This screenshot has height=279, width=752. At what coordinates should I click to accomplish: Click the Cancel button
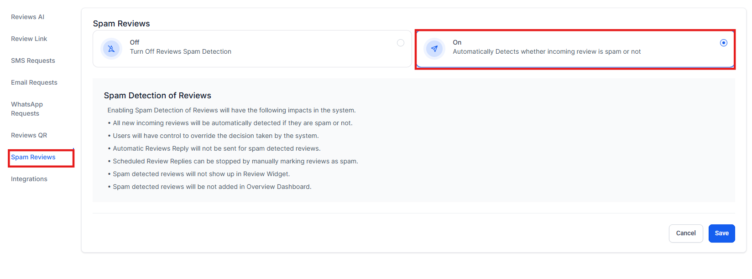(x=685, y=233)
